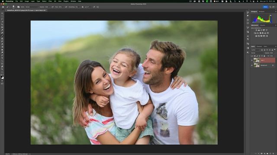
Task: Open the Character panel icon
Action: (248, 36)
